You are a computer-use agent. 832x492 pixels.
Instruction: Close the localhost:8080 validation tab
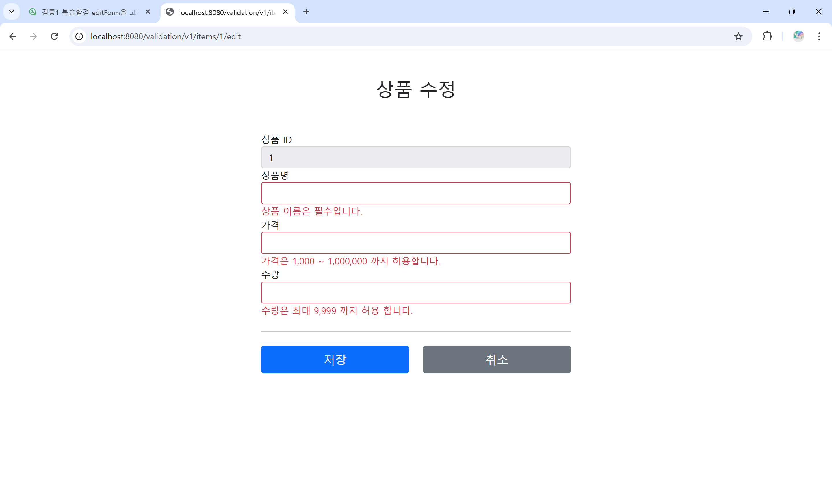click(285, 12)
